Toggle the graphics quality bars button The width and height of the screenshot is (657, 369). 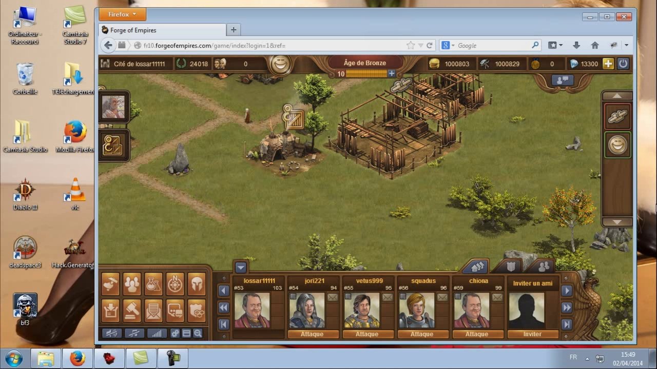(x=157, y=333)
